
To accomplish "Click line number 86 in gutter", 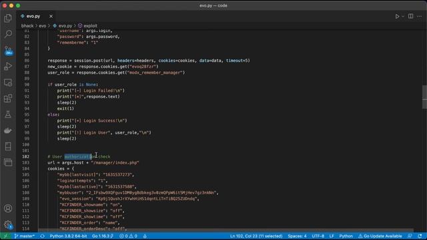I will click(x=27, y=61).
